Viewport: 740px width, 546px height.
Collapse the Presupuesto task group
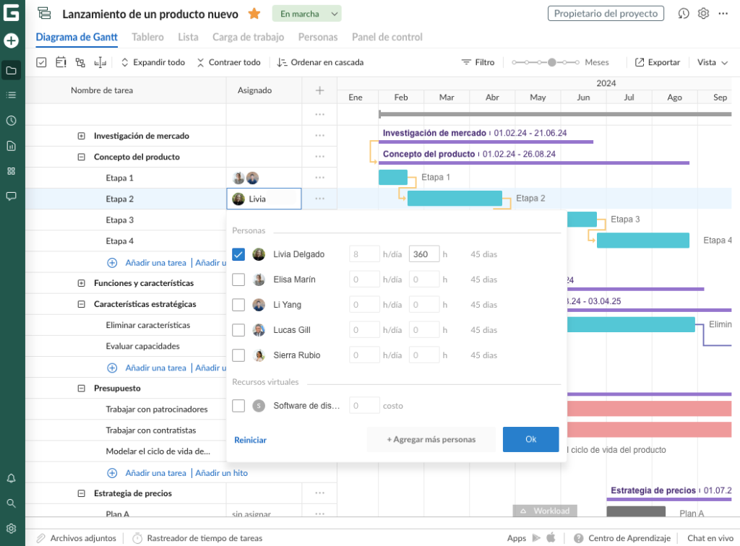(x=81, y=389)
